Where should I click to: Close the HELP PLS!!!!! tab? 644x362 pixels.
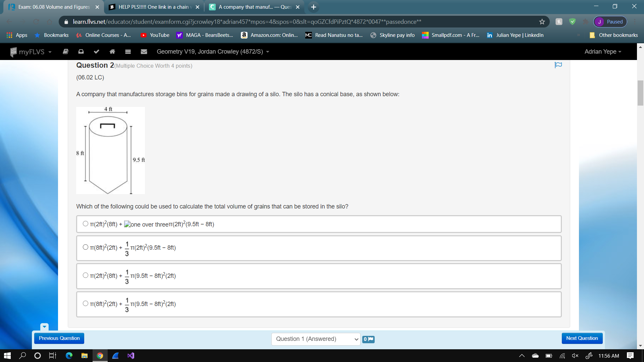197,7
